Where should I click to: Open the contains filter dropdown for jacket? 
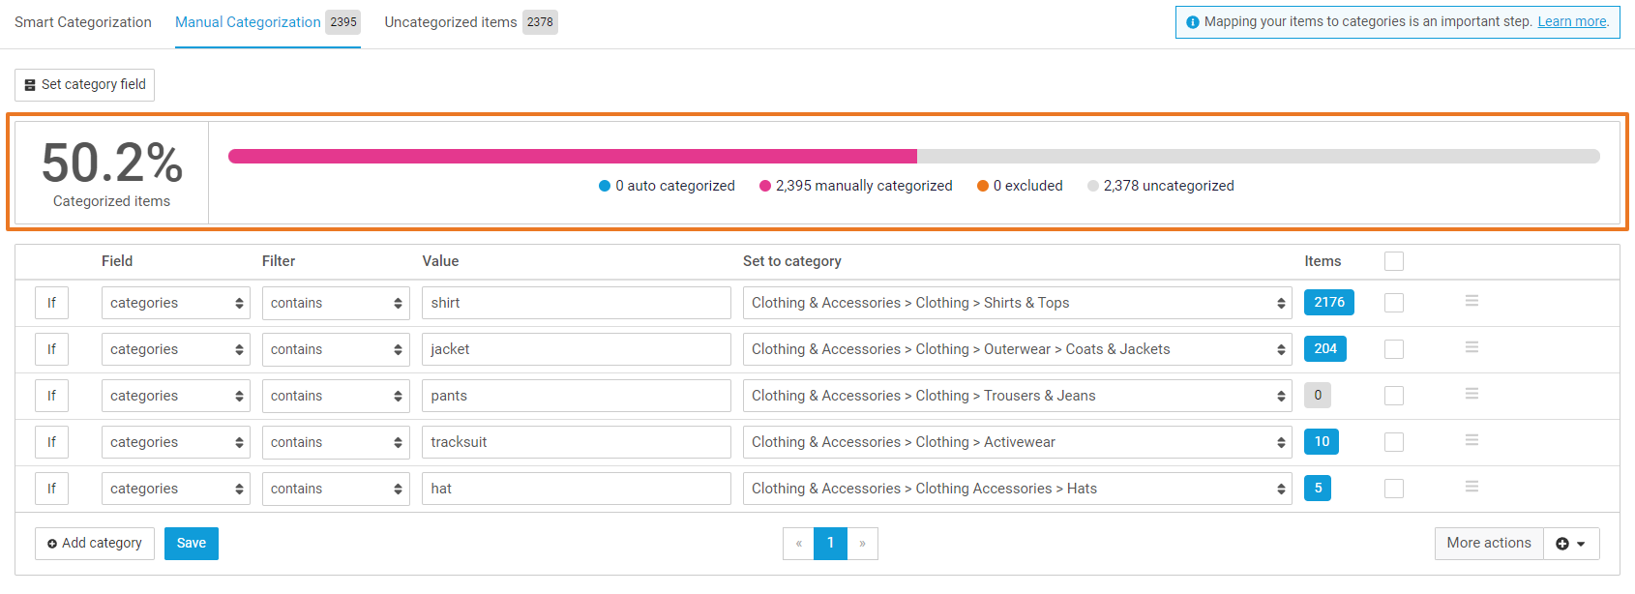[336, 349]
